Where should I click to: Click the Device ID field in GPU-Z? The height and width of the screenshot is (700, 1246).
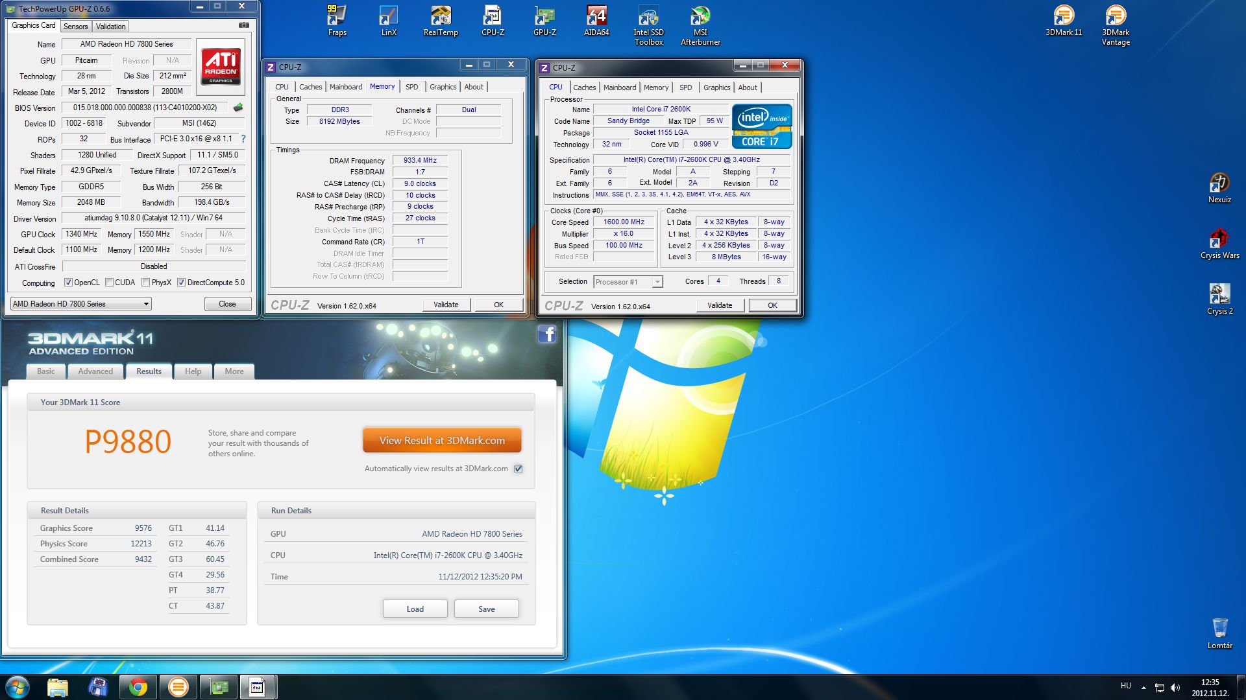(x=84, y=123)
